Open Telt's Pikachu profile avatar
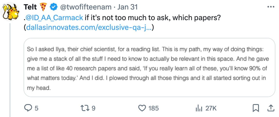Viewport: 279px width, 117px height. (x=10, y=12)
